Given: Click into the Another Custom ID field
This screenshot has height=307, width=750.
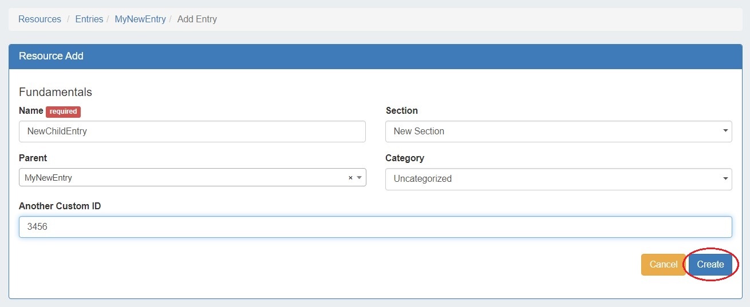Looking at the screenshot, I should pos(375,226).
